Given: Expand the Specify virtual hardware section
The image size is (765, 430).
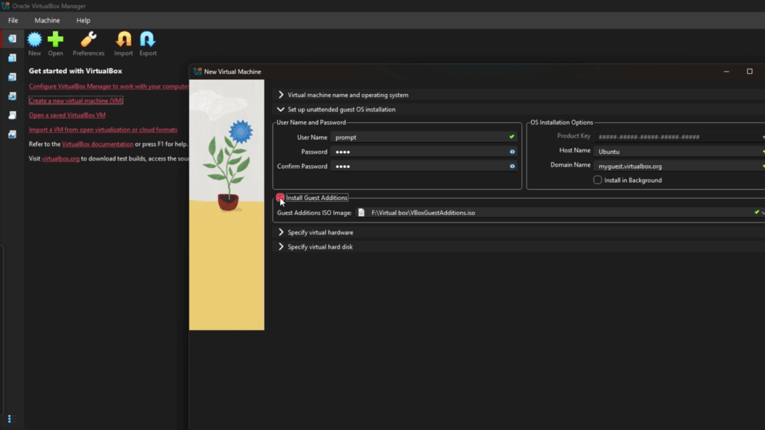Looking at the screenshot, I should click(281, 232).
